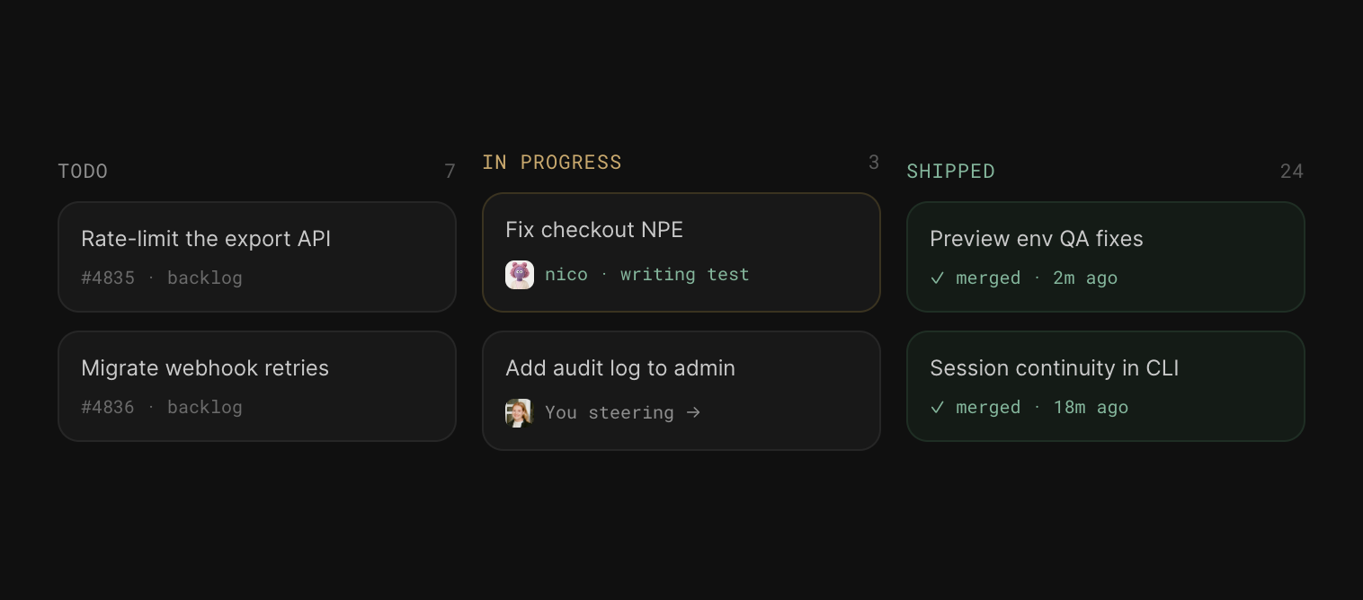
Task: Click merged label on Session continuity in CLI
Action: (x=988, y=408)
